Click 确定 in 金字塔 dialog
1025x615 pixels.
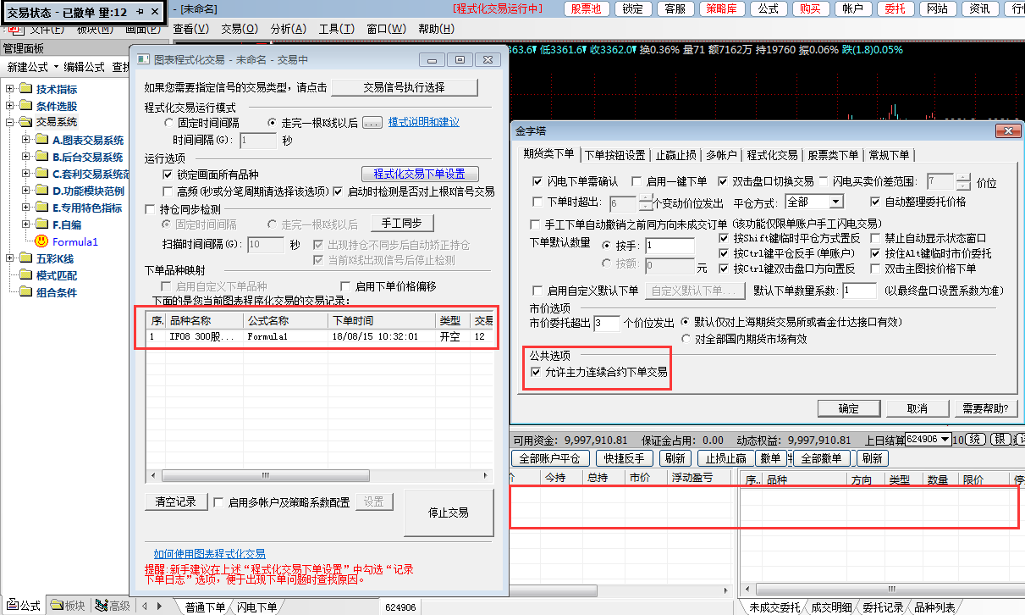pyautogui.click(x=848, y=408)
